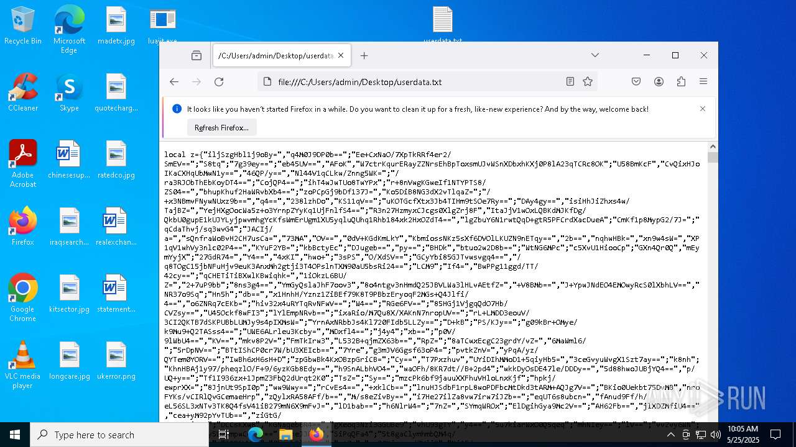Open the Windows Start menu
This screenshot has height=447, width=796.
pyautogui.click(x=15, y=435)
